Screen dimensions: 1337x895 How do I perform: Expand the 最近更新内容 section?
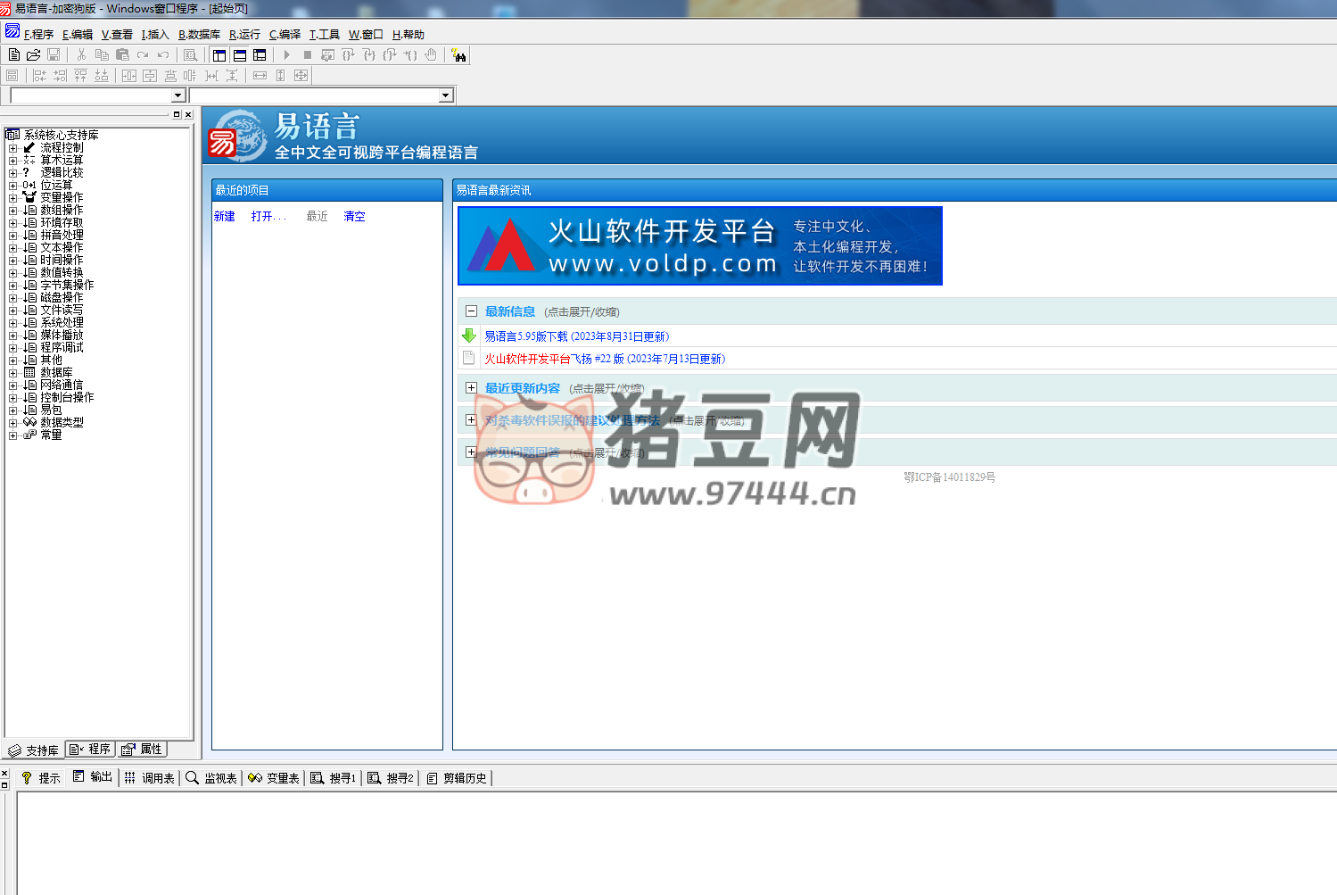tap(471, 388)
